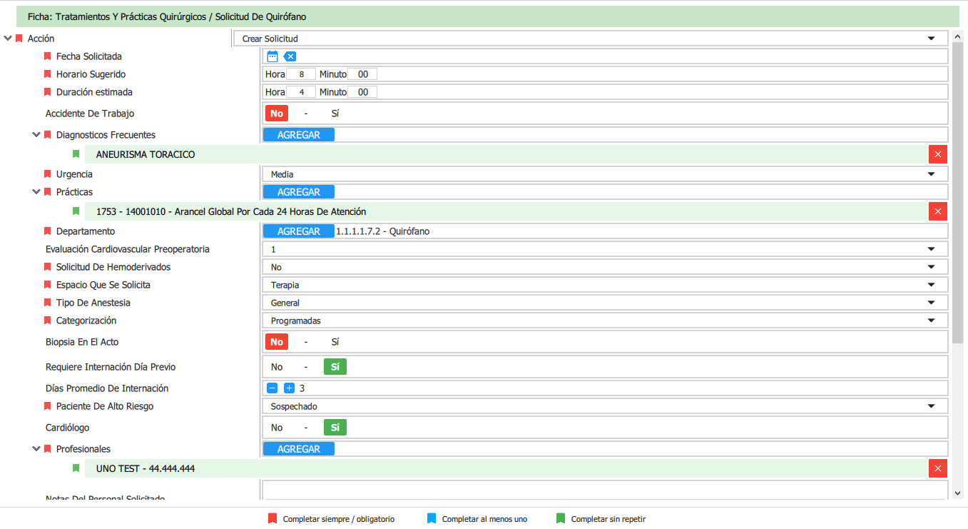Click the green bookmark beside ANEURISMA TORACICO
This screenshot has height=529, width=968.
point(76,154)
